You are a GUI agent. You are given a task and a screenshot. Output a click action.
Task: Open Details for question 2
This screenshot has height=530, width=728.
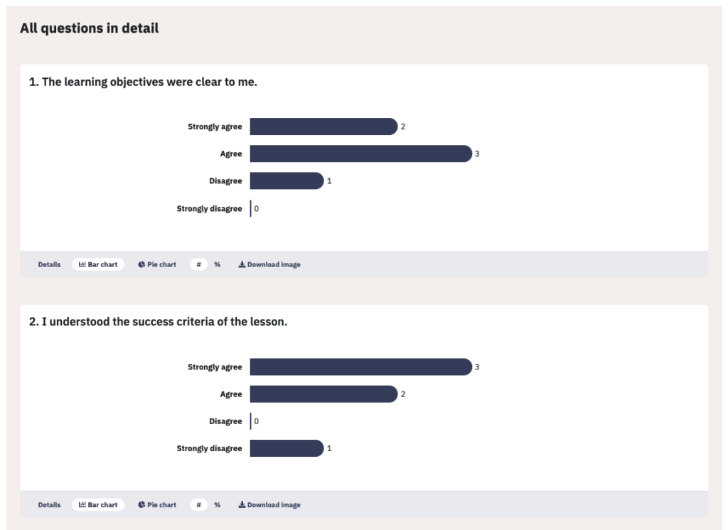(49, 505)
